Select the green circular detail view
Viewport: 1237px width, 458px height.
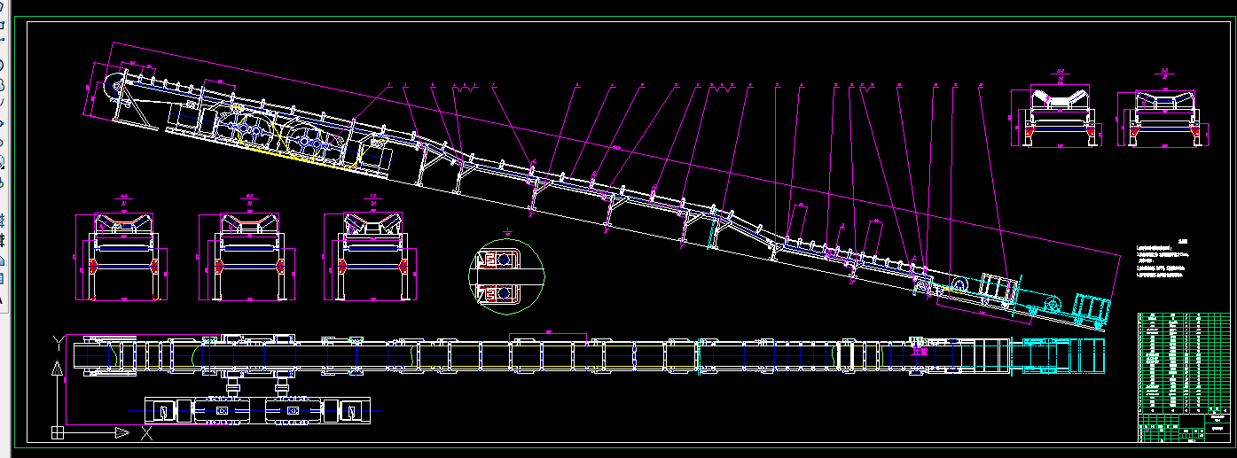coord(506,276)
